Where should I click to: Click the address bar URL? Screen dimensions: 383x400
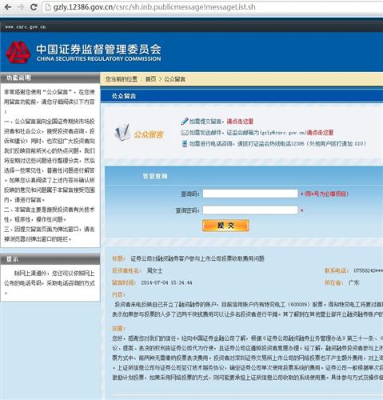(154, 7)
